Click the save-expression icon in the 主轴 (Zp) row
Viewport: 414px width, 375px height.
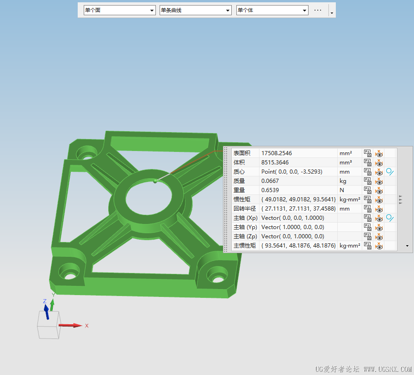tap(368, 236)
